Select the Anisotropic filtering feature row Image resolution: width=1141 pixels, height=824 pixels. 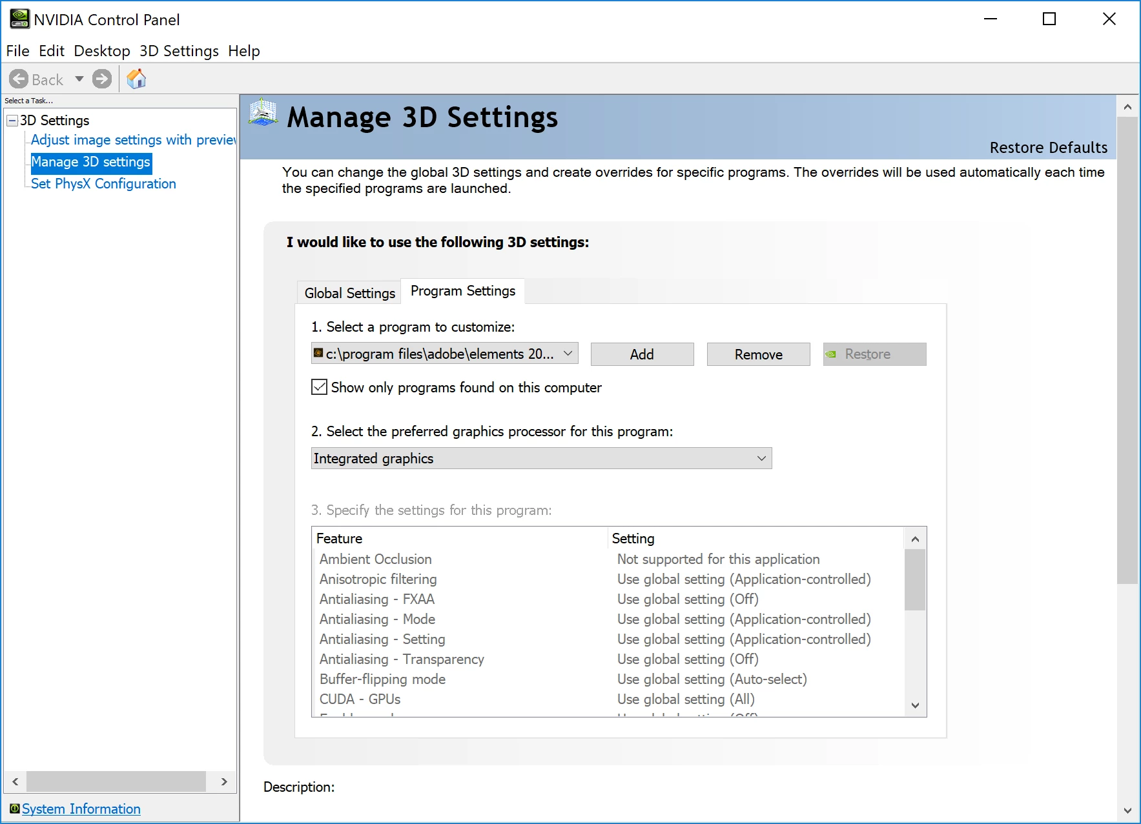608,579
